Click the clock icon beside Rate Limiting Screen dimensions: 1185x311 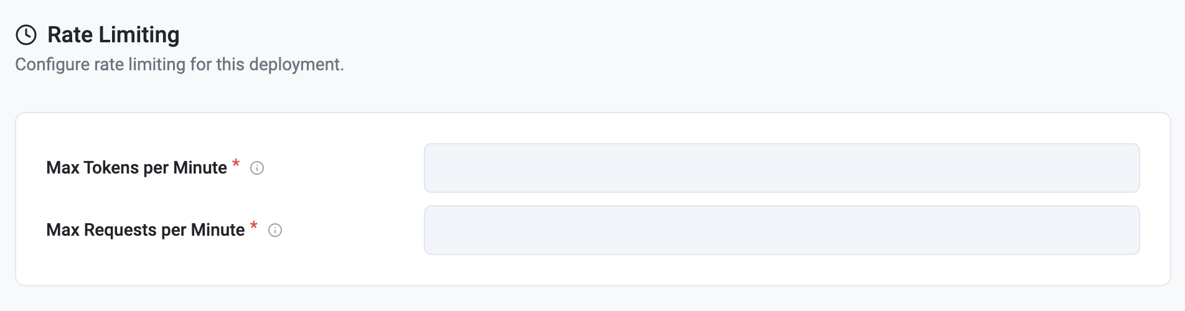(x=26, y=35)
